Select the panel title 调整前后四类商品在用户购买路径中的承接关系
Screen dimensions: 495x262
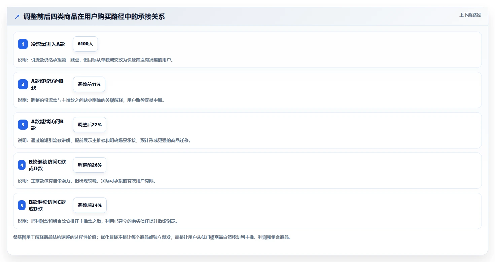click(x=94, y=17)
